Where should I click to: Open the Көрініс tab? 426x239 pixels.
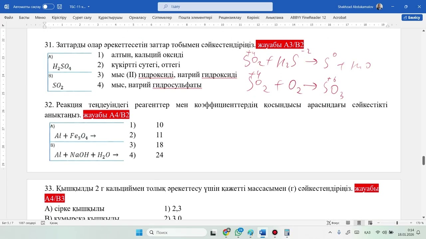253,18
